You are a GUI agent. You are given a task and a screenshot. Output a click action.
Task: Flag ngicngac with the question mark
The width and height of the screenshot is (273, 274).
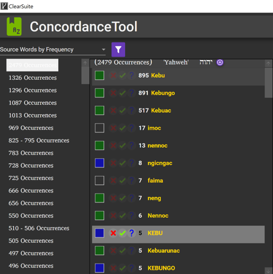pos(131,163)
